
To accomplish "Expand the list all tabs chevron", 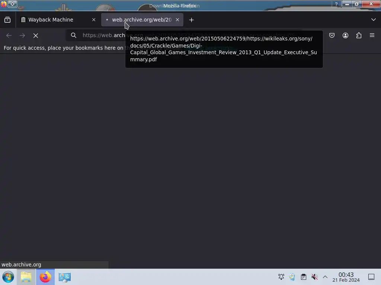I will pyautogui.click(x=374, y=20).
